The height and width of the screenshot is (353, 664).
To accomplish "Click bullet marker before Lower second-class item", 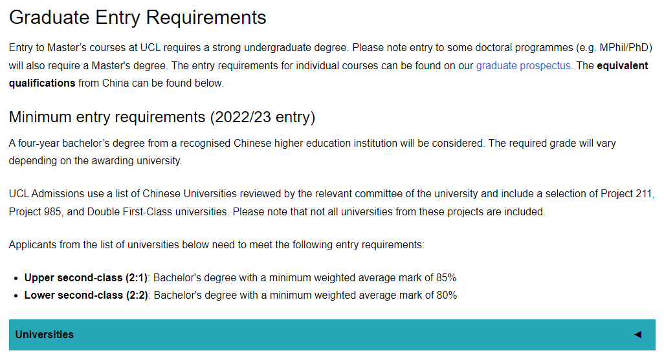I will click(16, 296).
